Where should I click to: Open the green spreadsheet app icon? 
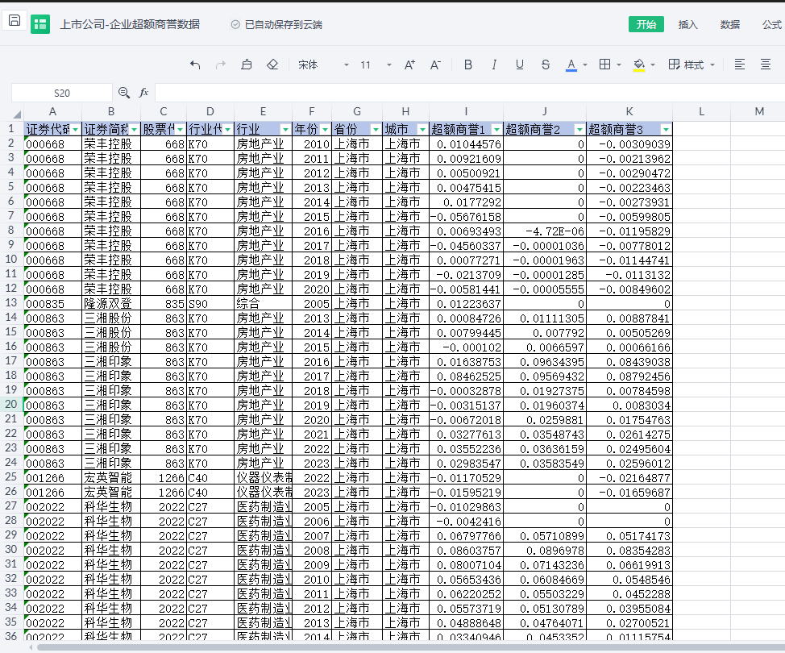click(x=40, y=24)
